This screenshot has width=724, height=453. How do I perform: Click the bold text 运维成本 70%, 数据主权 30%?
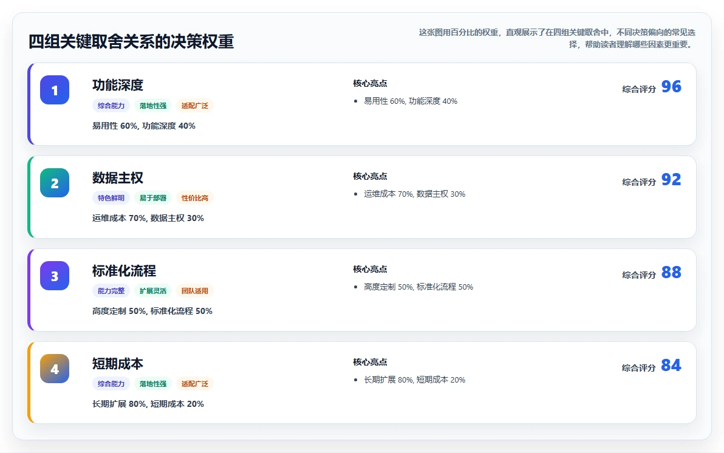click(x=148, y=218)
